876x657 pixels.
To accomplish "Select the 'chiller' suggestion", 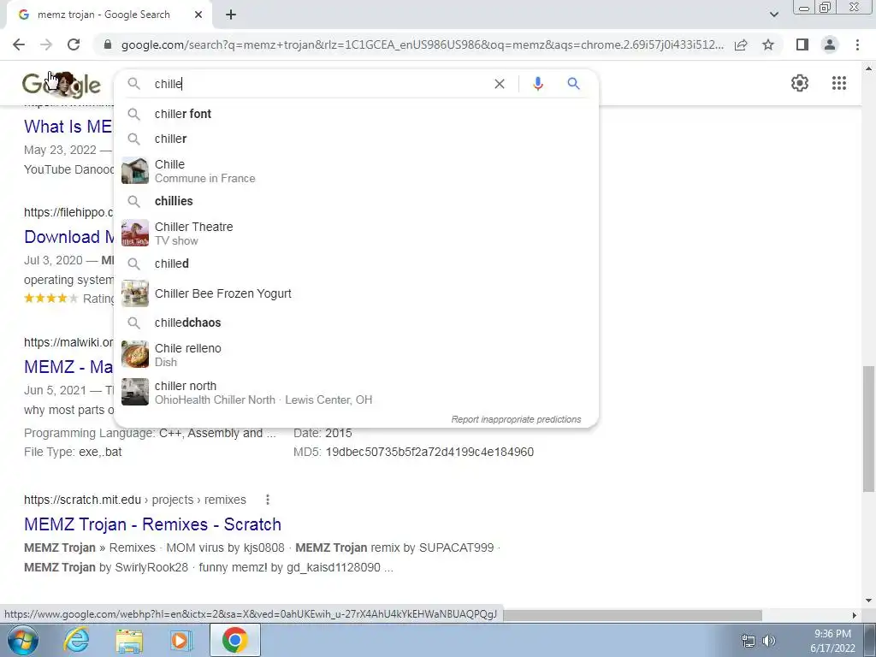I will (x=356, y=139).
